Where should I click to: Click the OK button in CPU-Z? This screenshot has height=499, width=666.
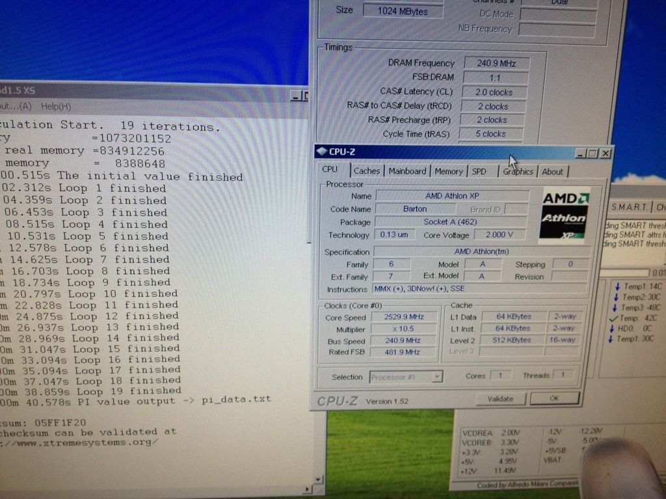554,398
